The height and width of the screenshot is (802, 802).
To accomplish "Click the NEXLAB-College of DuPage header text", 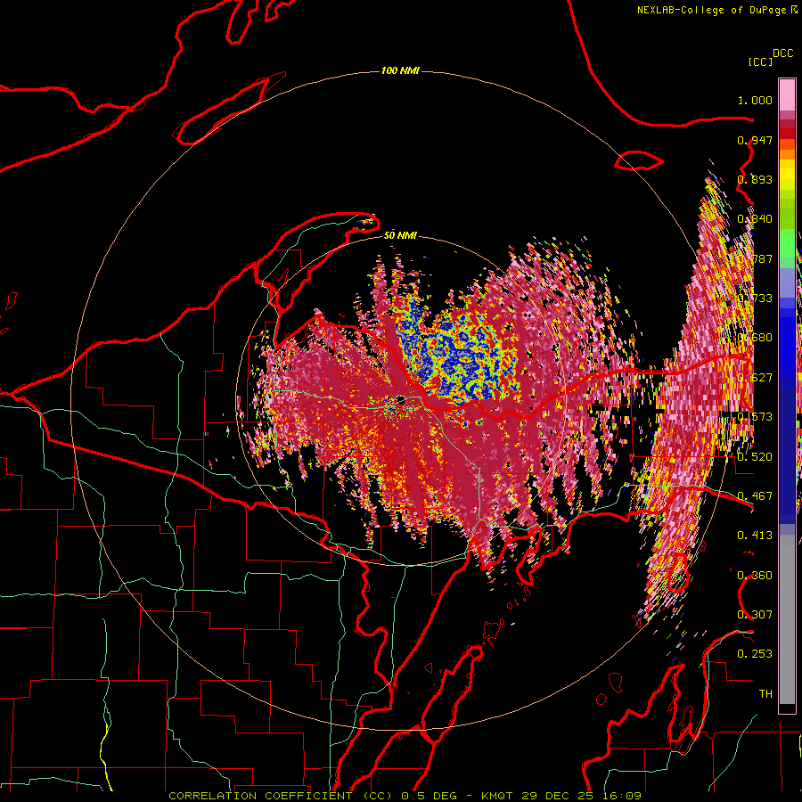I will (x=716, y=10).
